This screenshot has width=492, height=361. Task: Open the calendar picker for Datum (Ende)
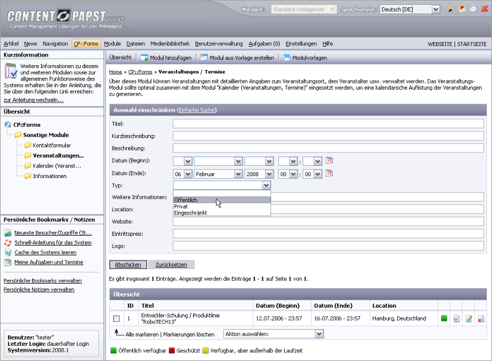[329, 173]
